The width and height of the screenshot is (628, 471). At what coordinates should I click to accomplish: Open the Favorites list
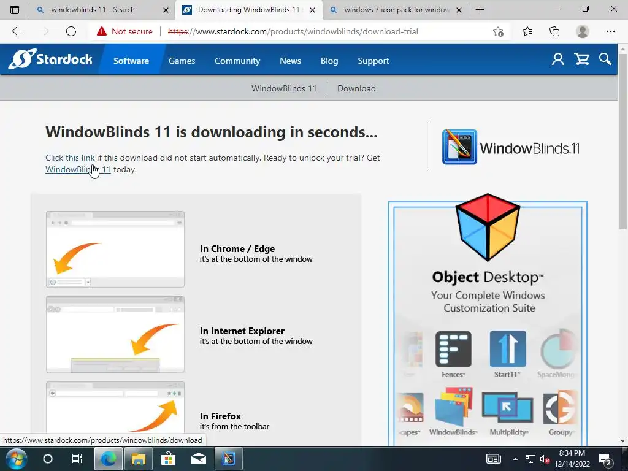527,31
